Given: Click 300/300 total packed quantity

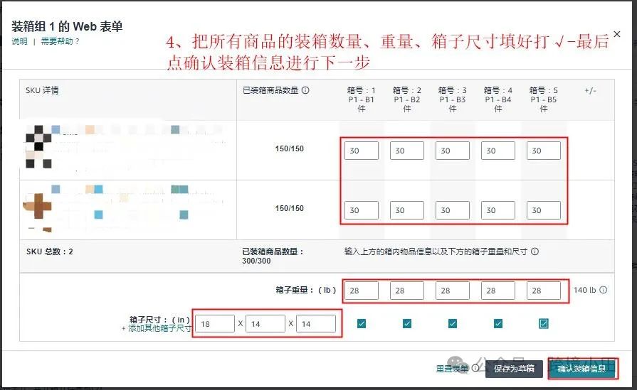Looking at the screenshot, I should 256,261.
